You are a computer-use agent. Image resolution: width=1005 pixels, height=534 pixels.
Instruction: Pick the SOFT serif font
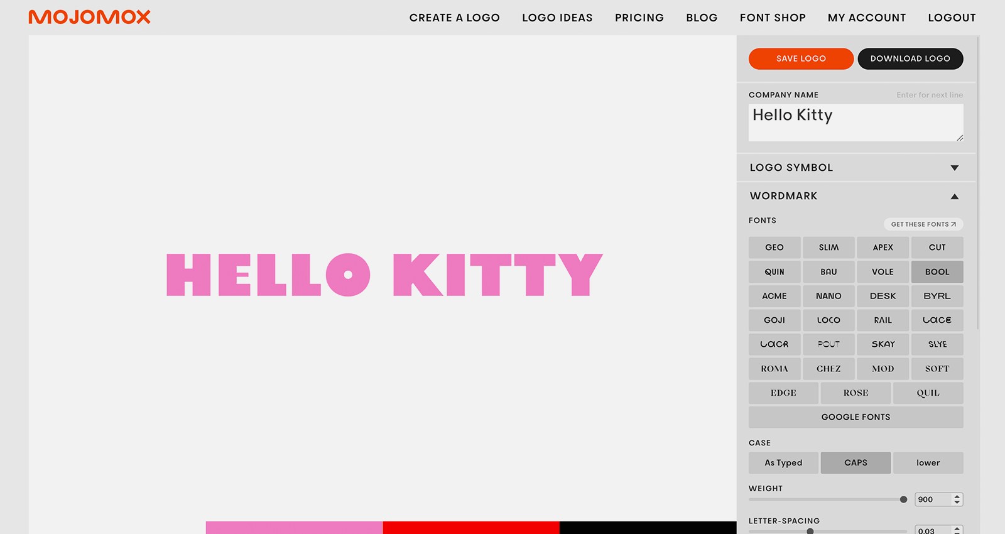[x=937, y=369]
